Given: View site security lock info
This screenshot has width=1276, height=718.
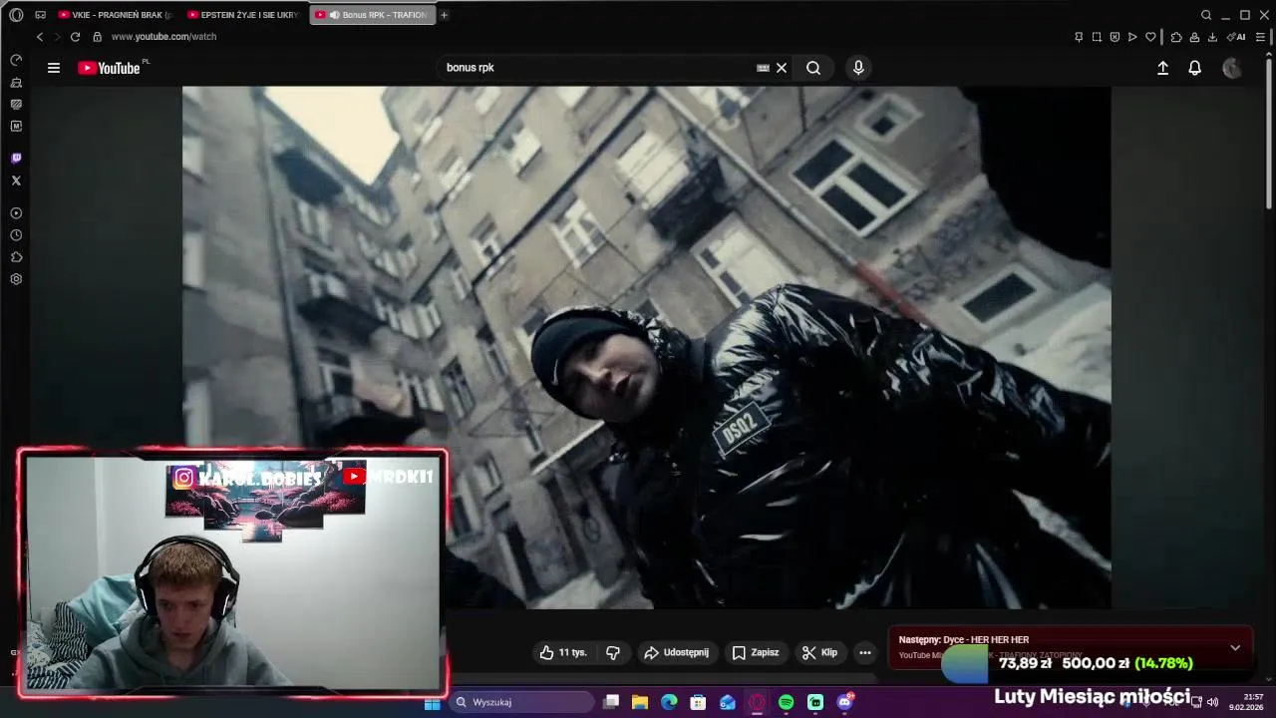Looking at the screenshot, I should [97, 37].
